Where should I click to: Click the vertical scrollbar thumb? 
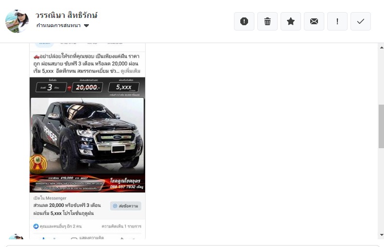pos(381,126)
